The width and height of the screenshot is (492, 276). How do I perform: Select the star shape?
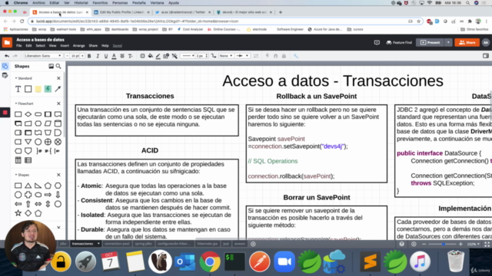(x=18, y=213)
